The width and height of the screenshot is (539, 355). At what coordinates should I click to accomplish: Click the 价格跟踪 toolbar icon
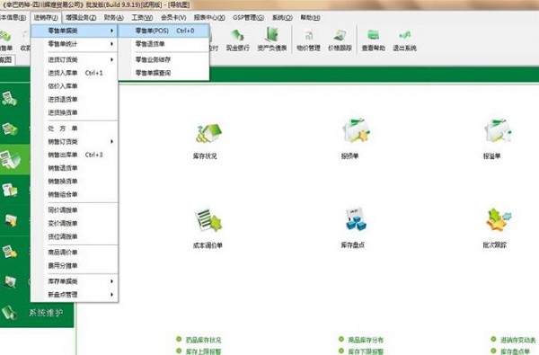point(340,40)
